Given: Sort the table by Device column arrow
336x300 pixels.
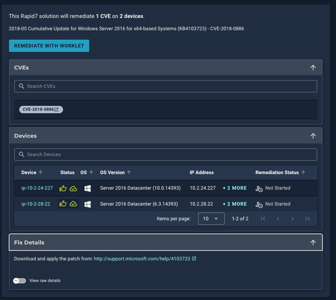Looking at the screenshot, I should (x=41, y=172).
